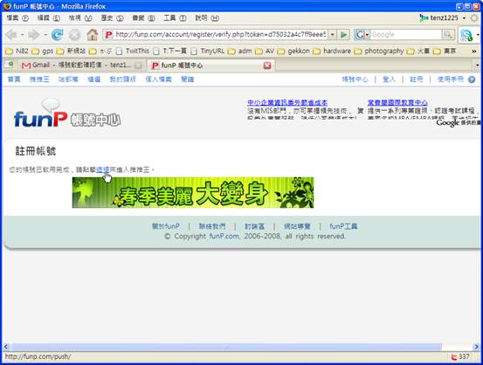483x365 pixels.
Task: Expand the tenz1225 dropdown arrow
Action: coord(464,18)
